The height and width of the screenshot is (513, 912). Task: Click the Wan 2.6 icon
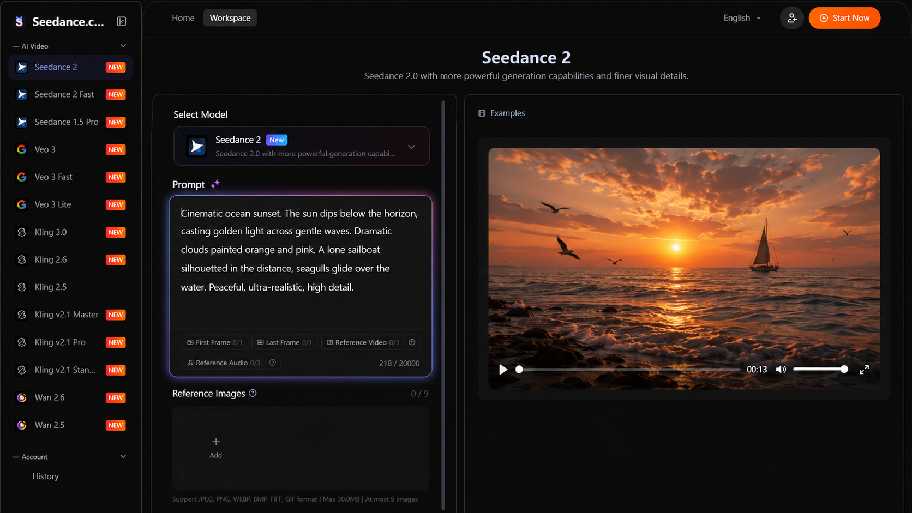[x=22, y=397]
